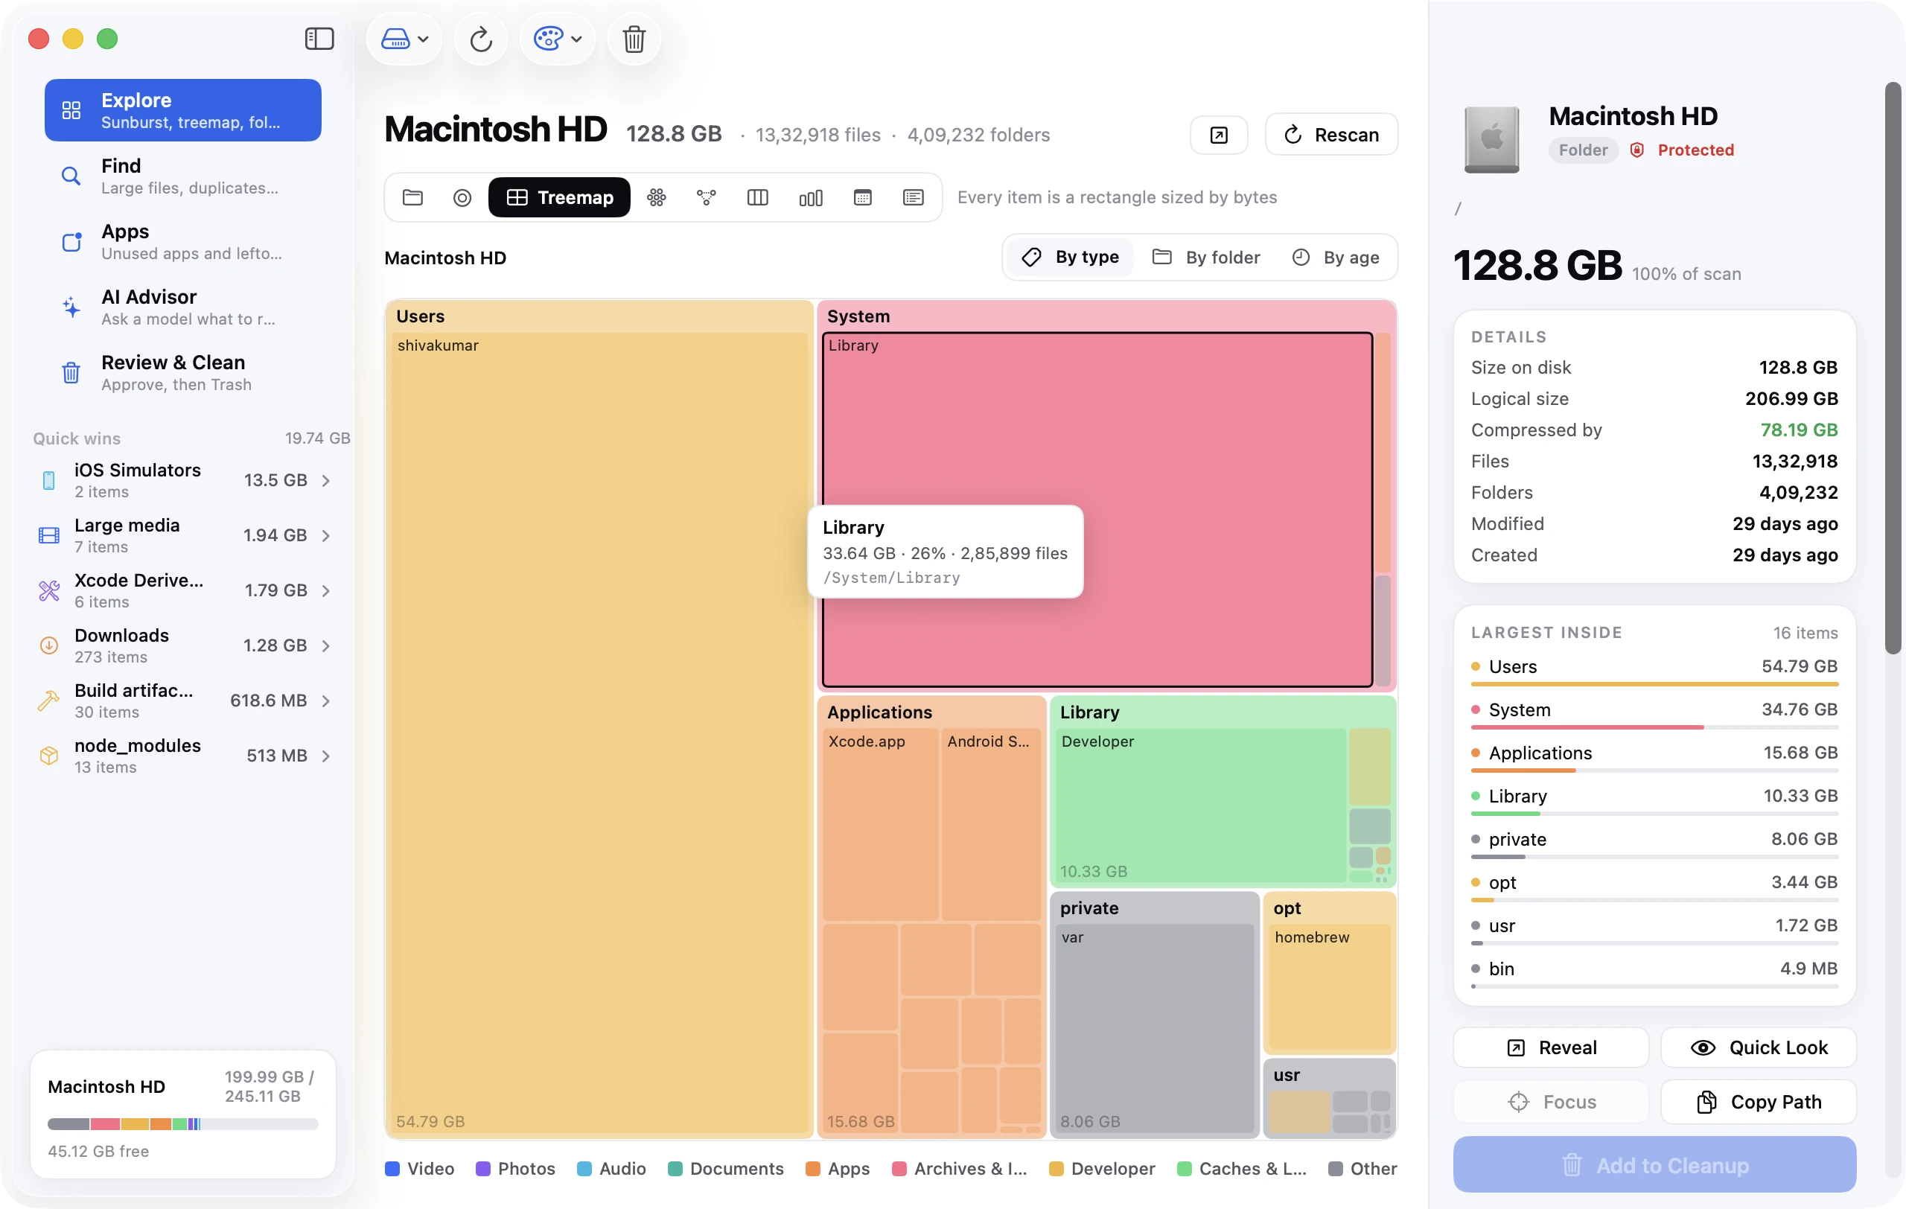Click the Users size bar in Largest Inside

pos(1654,683)
